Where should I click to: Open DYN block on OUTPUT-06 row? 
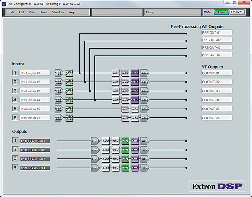coord(135,118)
